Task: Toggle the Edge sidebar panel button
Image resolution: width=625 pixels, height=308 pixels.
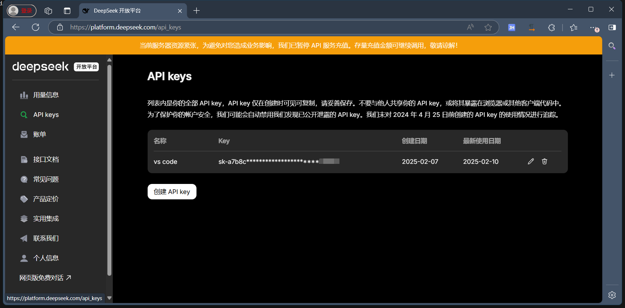Action: click(x=612, y=28)
